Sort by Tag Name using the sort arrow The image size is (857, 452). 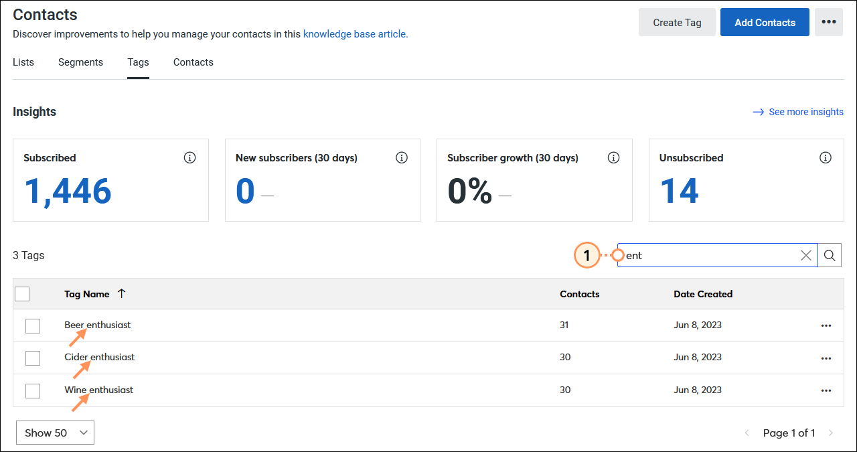point(122,293)
